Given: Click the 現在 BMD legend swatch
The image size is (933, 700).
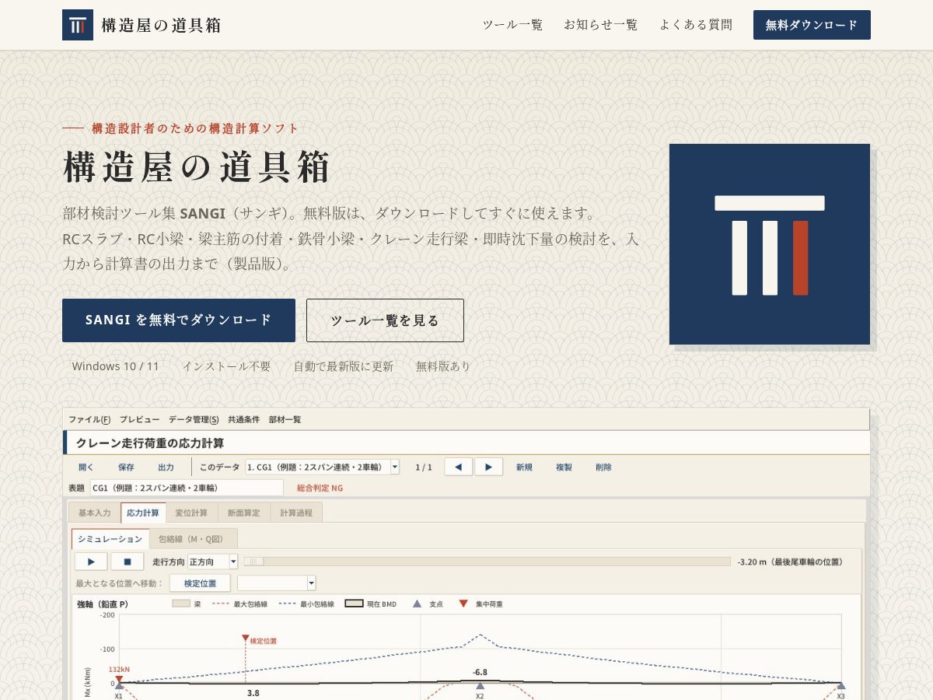Looking at the screenshot, I should (x=355, y=604).
